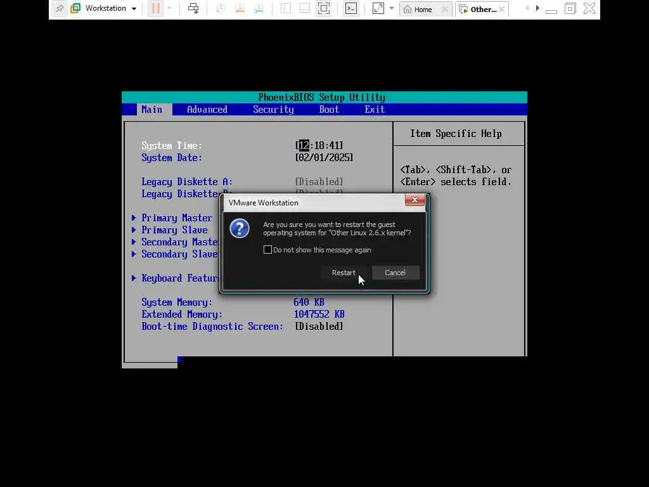Click the pin toolbar icon
The image size is (649, 487).
tap(60, 8)
